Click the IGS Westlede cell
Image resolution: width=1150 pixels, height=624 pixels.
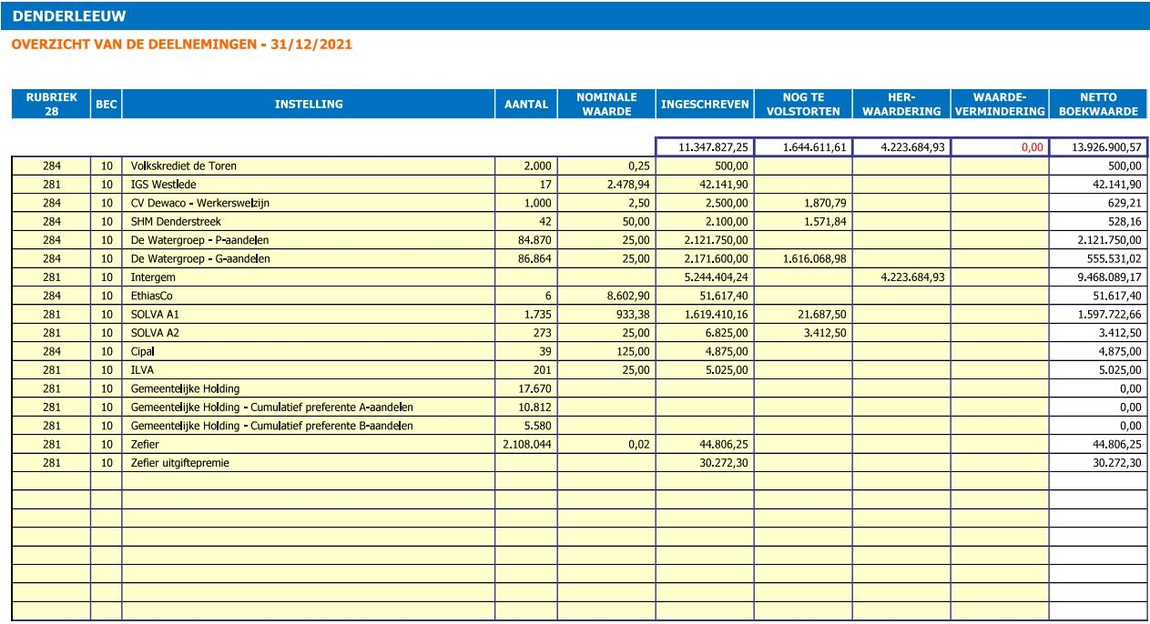click(309, 185)
